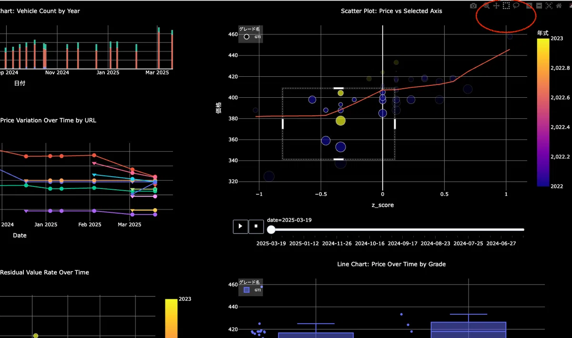572x338 pixels.
Task: Play the date animation
Action: 240,226
